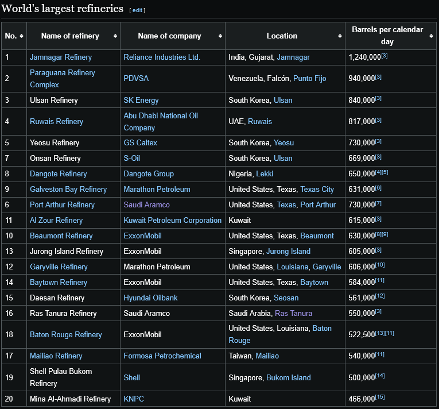Image resolution: width=439 pixels, height=409 pixels.
Task: Open Port Arthur location link
Action: click(318, 204)
